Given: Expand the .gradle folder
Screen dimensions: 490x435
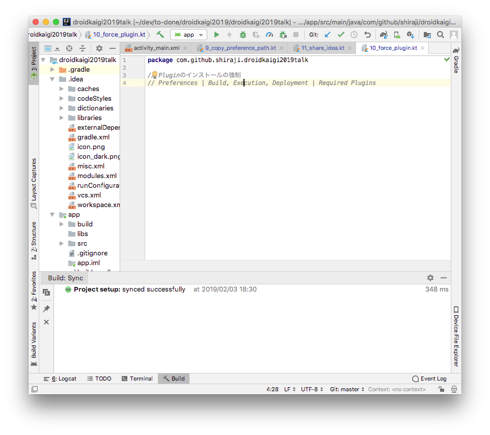Looking at the screenshot, I should coord(52,70).
